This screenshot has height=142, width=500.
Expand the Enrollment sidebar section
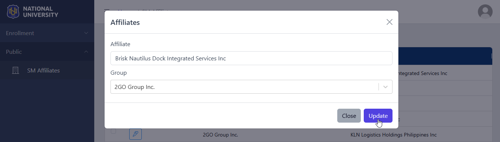(x=47, y=33)
